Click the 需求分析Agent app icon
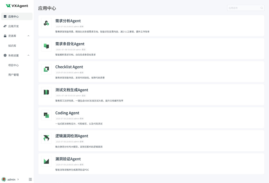The image size is (269, 183). 46,23
